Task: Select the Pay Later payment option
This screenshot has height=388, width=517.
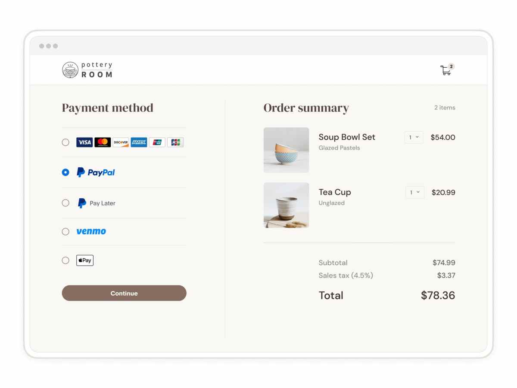Action: point(65,203)
